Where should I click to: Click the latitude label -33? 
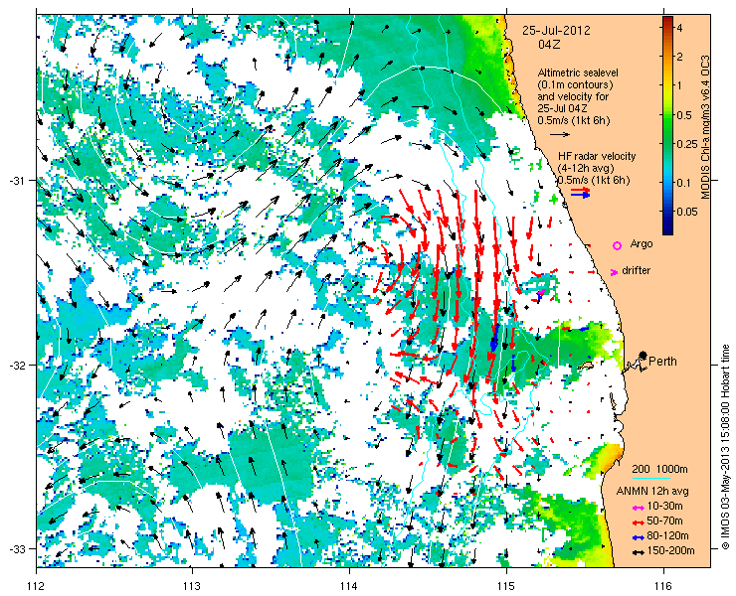[x=15, y=548]
